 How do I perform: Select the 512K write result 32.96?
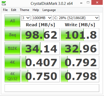coord(80,48)
